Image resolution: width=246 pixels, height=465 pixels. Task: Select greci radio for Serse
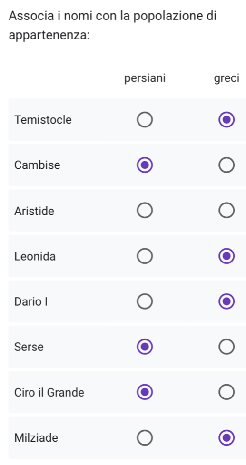226,347
